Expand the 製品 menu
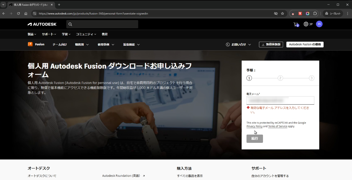This screenshot has width=352, height=180. [x=32, y=34]
